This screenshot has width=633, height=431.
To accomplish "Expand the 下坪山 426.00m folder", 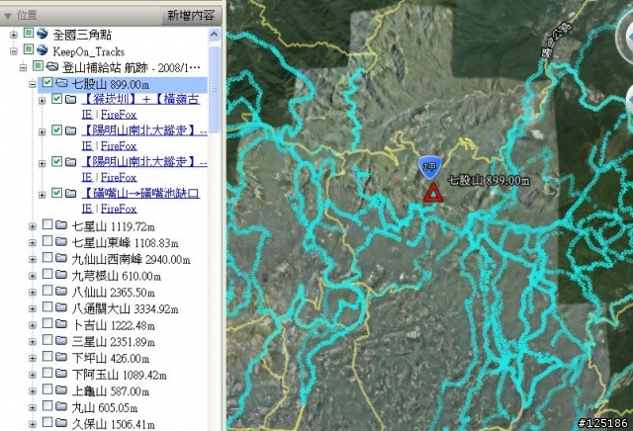I will [33, 359].
